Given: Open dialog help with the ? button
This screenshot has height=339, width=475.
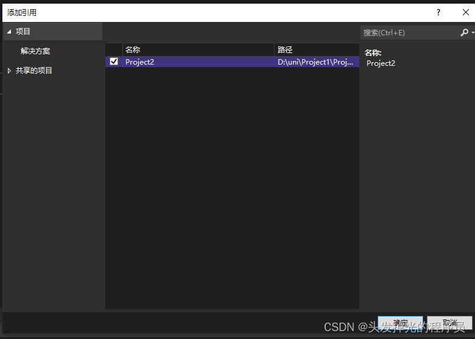Looking at the screenshot, I should (438, 12).
